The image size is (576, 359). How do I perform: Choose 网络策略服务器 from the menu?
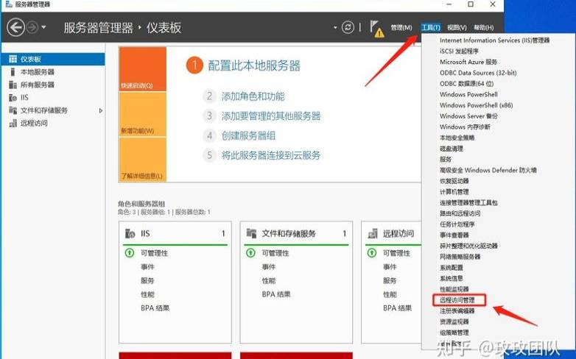[x=460, y=257]
